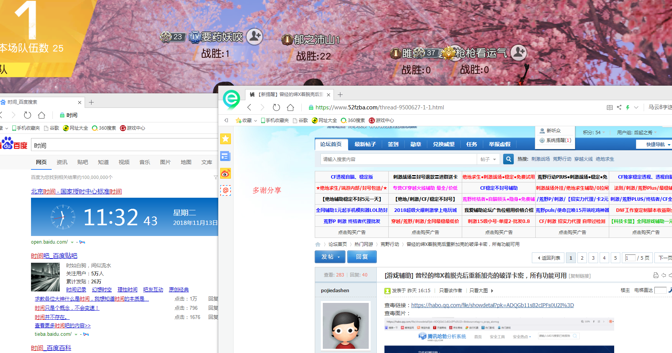This screenshot has height=353, width=672.
Task: Click the forum search input field
Action: pos(398,159)
